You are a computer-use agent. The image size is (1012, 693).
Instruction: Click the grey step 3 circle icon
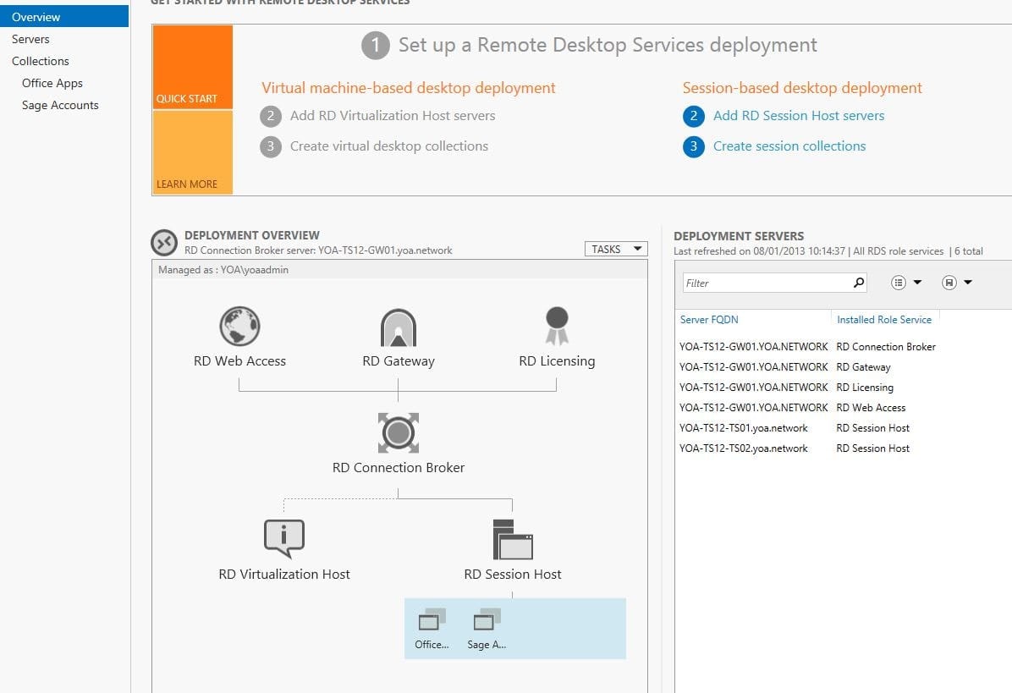[271, 146]
